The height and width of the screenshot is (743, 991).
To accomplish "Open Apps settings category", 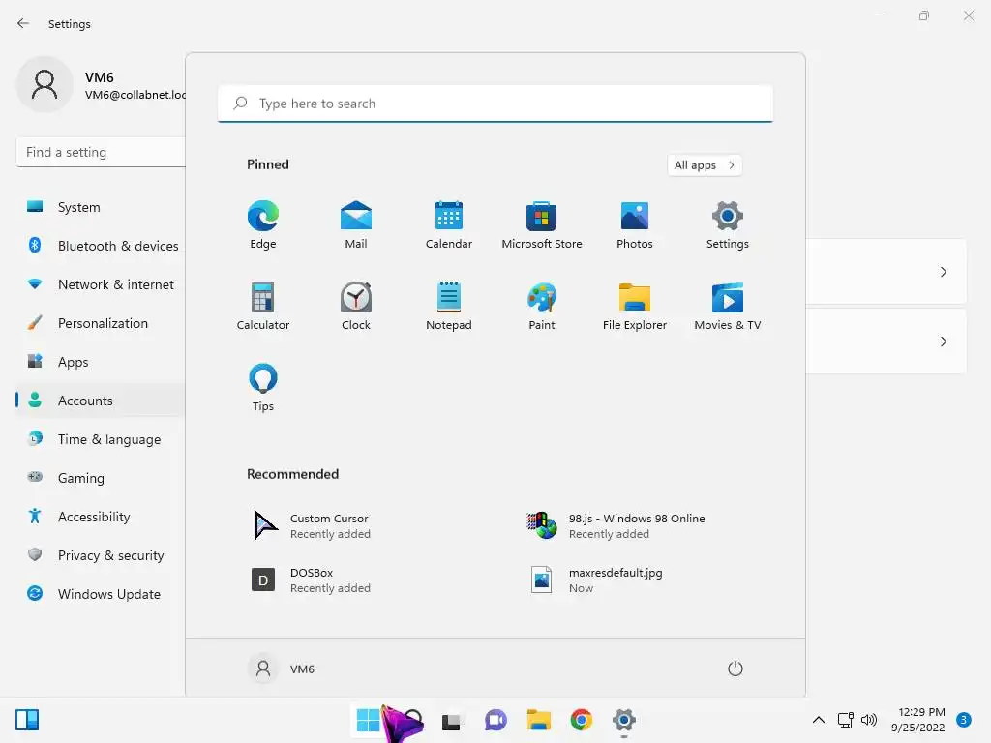I will [x=101, y=362].
